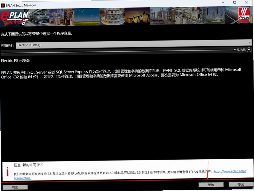Click the wind turbines photo in the banner

87,17
